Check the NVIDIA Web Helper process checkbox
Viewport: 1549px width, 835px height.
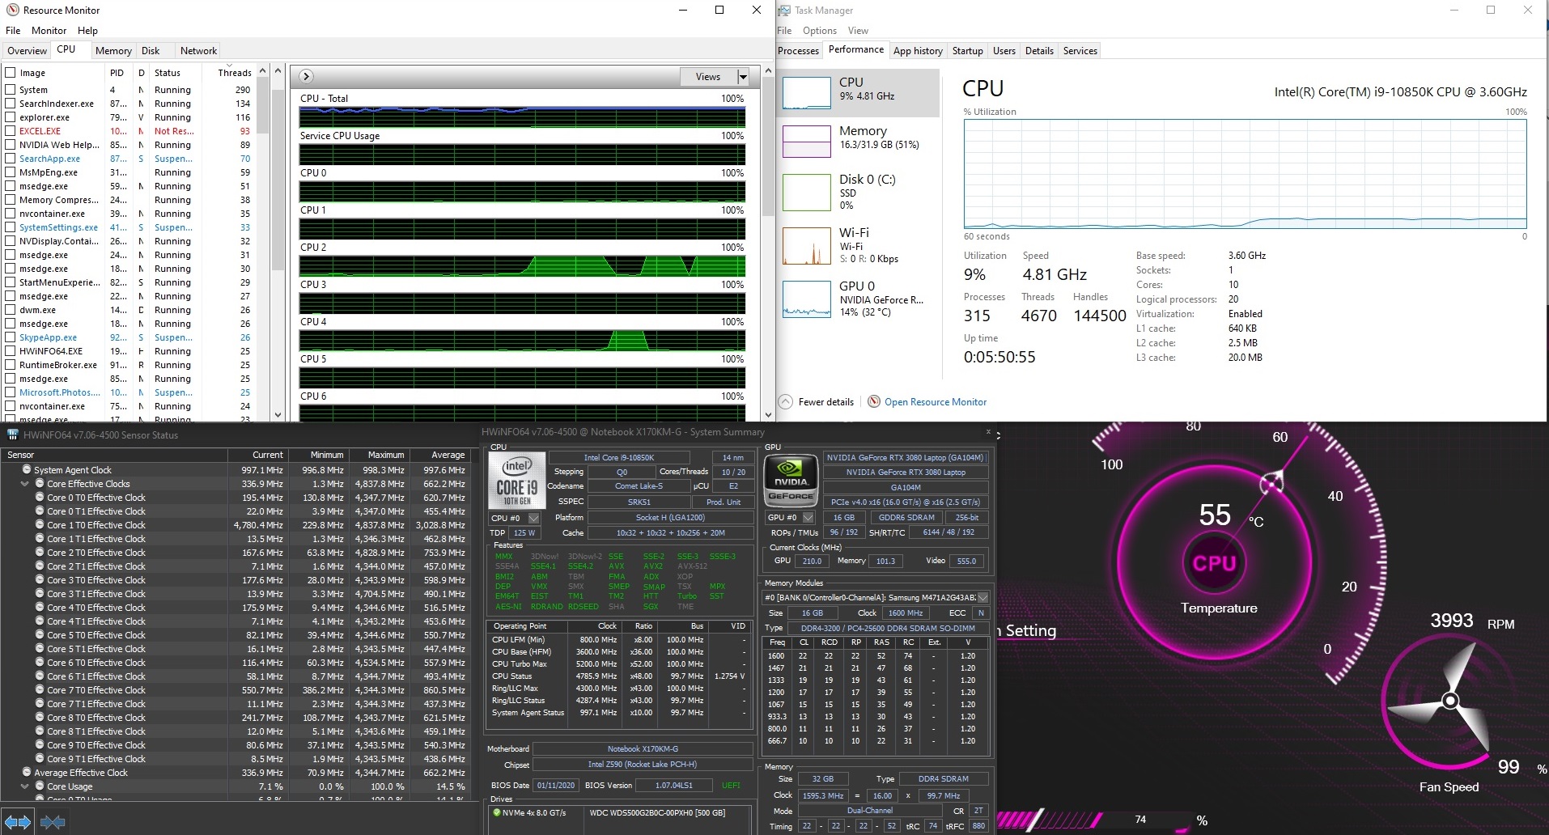click(11, 145)
